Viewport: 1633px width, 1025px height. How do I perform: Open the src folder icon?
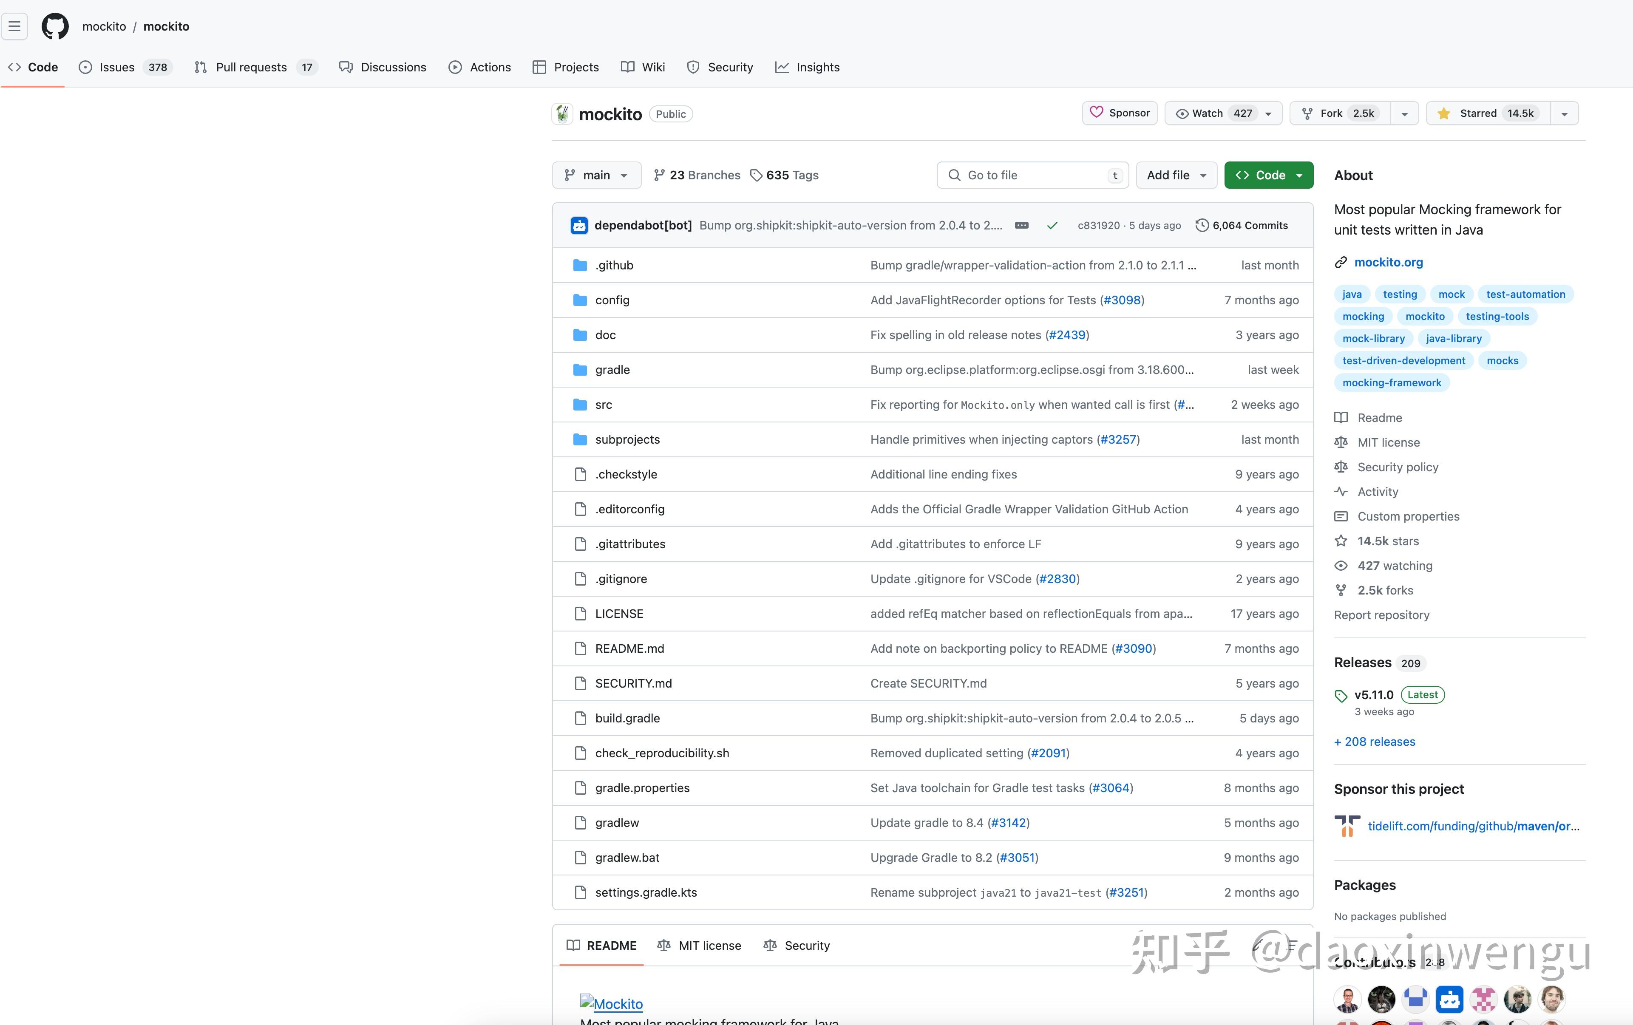click(580, 405)
